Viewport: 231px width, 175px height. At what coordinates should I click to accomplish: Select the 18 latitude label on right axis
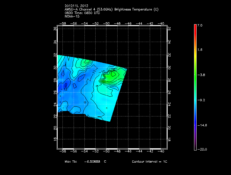coord(169,140)
